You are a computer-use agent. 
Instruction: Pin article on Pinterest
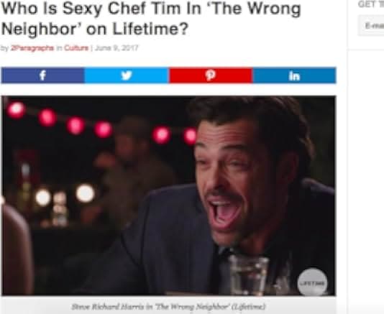point(211,75)
